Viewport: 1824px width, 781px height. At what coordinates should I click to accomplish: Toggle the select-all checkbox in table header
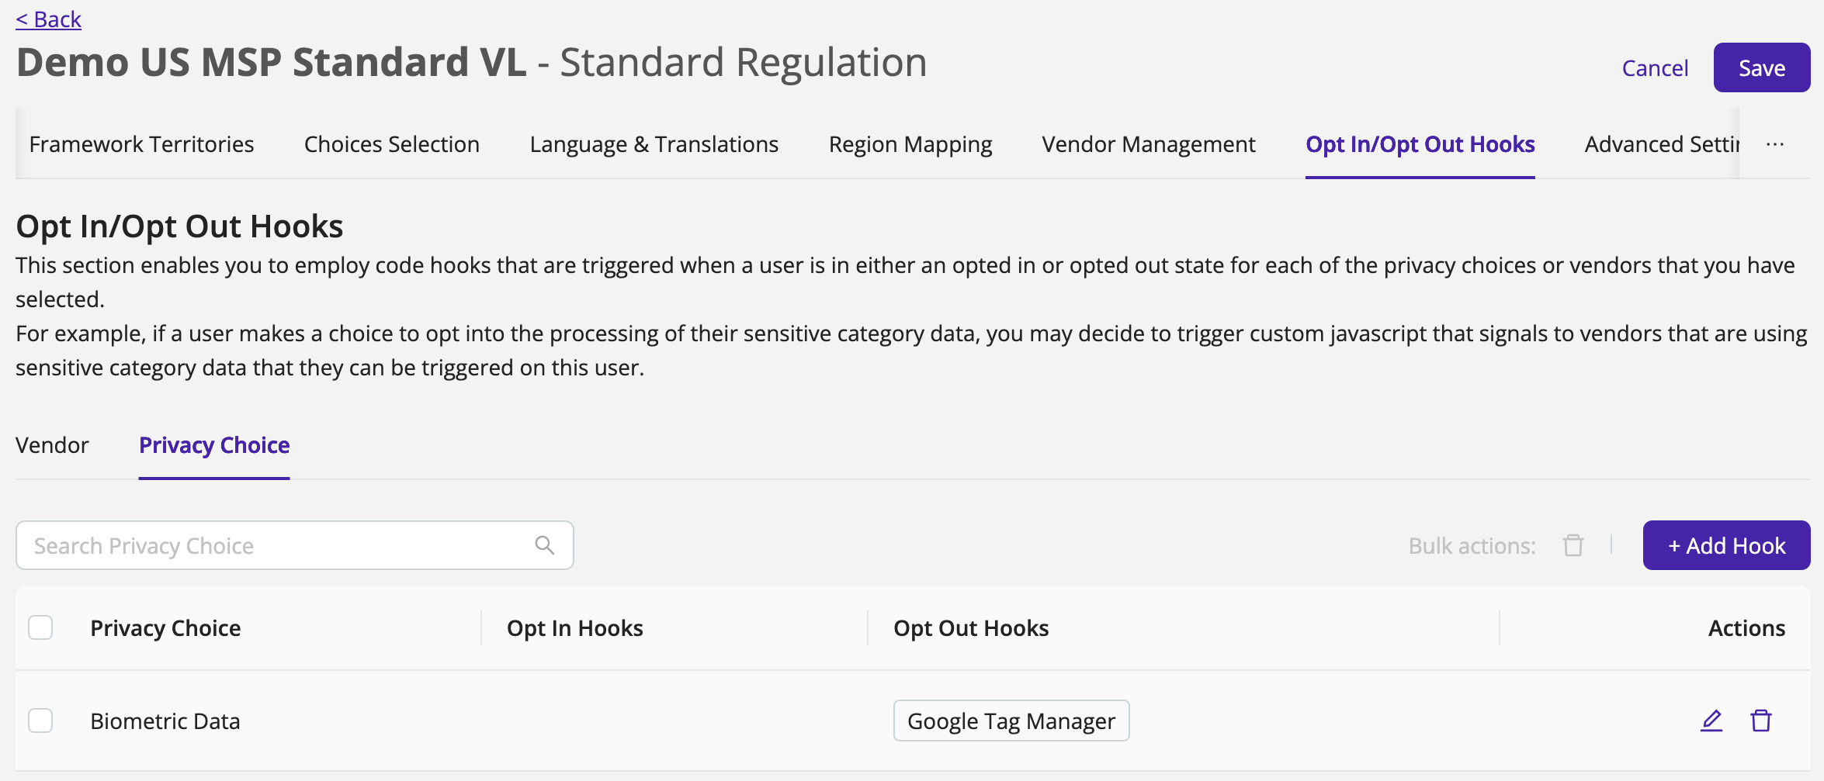(40, 627)
